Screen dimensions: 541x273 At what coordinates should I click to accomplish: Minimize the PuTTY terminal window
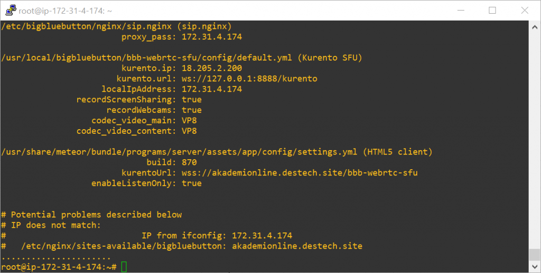coord(461,11)
